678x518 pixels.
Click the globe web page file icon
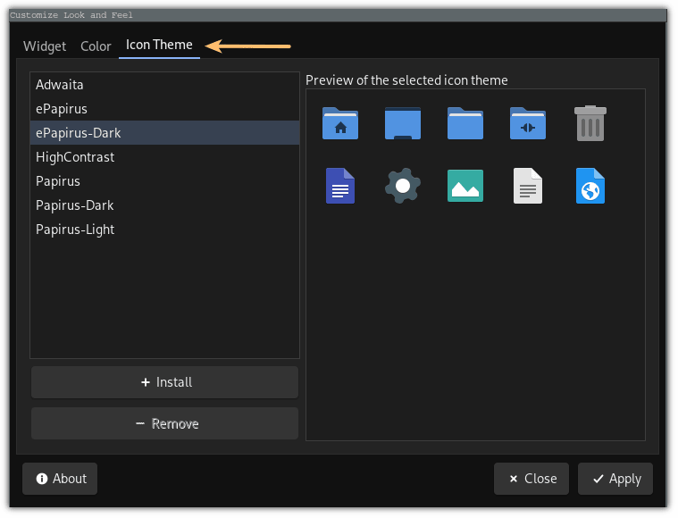pos(590,186)
